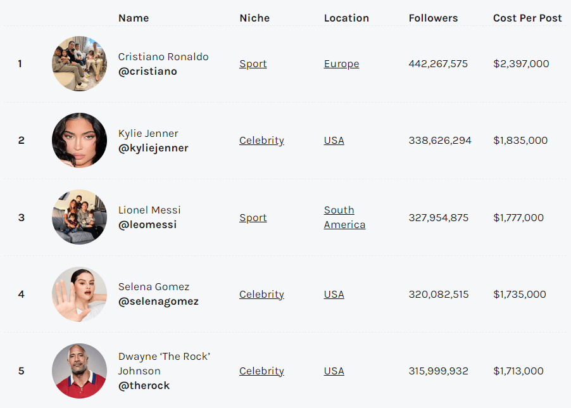Open the Sport niche link for Cristiano Ronaldo

pos(253,64)
